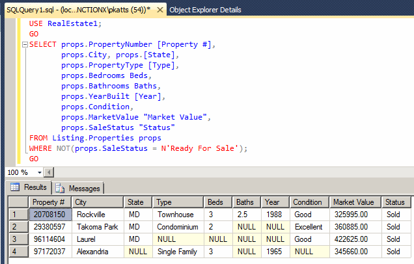Select the State column header
Viewport: 414px width, 264px height.
[x=138, y=202]
